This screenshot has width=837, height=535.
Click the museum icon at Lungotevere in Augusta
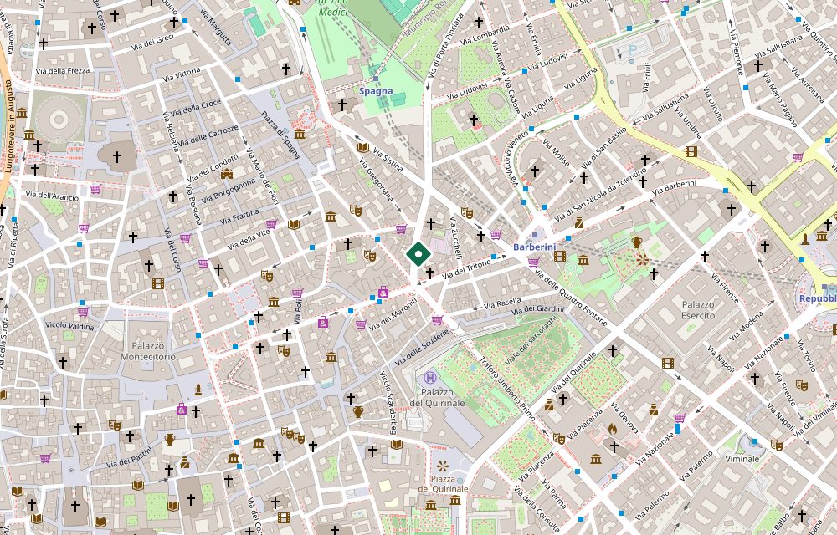(x=22, y=113)
